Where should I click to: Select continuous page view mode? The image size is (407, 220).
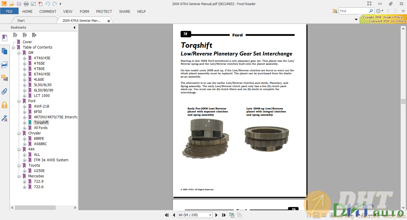point(316,215)
